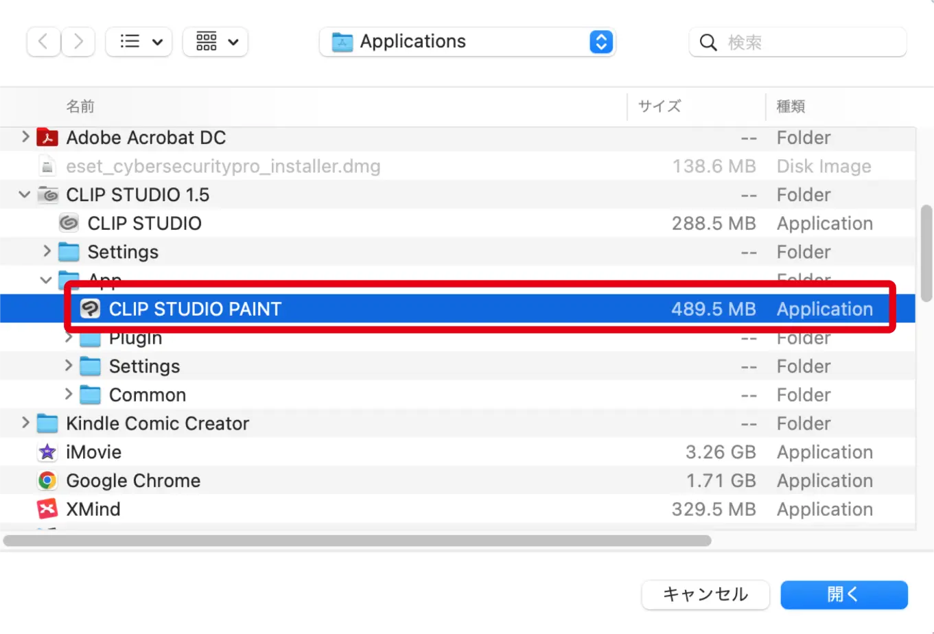Collapse the App folder chevron
The width and height of the screenshot is (934, 634).
tap(47, 281)
